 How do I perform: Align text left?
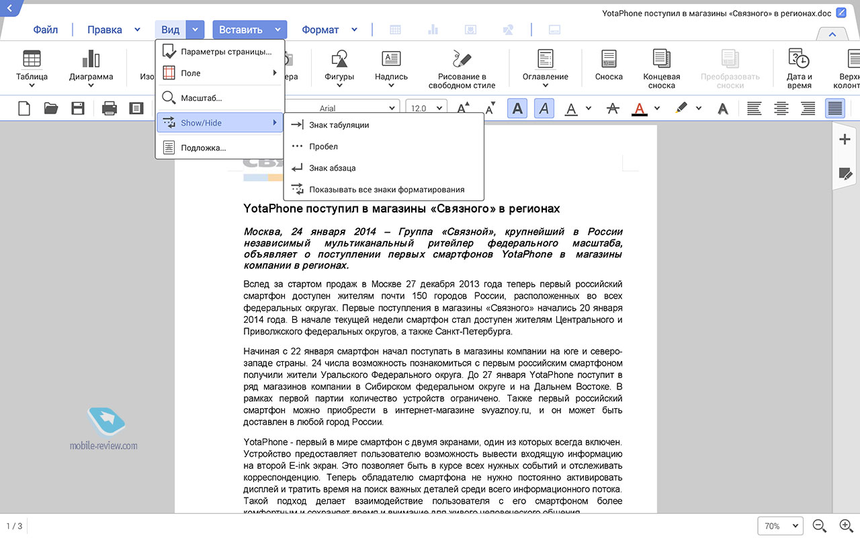coord(755,108)
